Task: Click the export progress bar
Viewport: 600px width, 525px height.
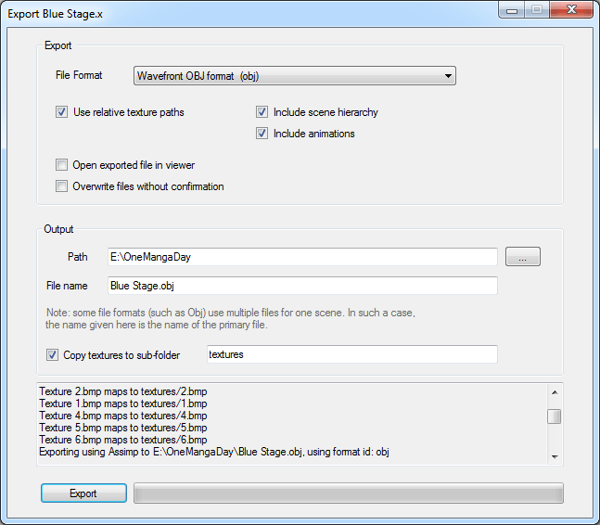Action: (x=348, y=493)
